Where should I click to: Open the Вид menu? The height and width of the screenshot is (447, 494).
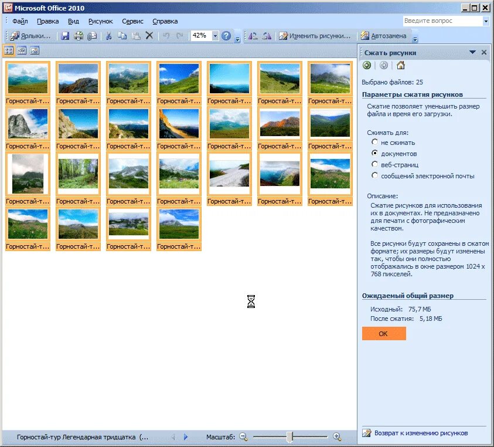point(73,21)
